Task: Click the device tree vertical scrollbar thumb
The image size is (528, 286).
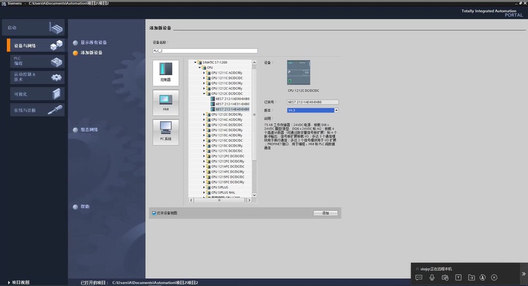Action: (x=254, y=115)
